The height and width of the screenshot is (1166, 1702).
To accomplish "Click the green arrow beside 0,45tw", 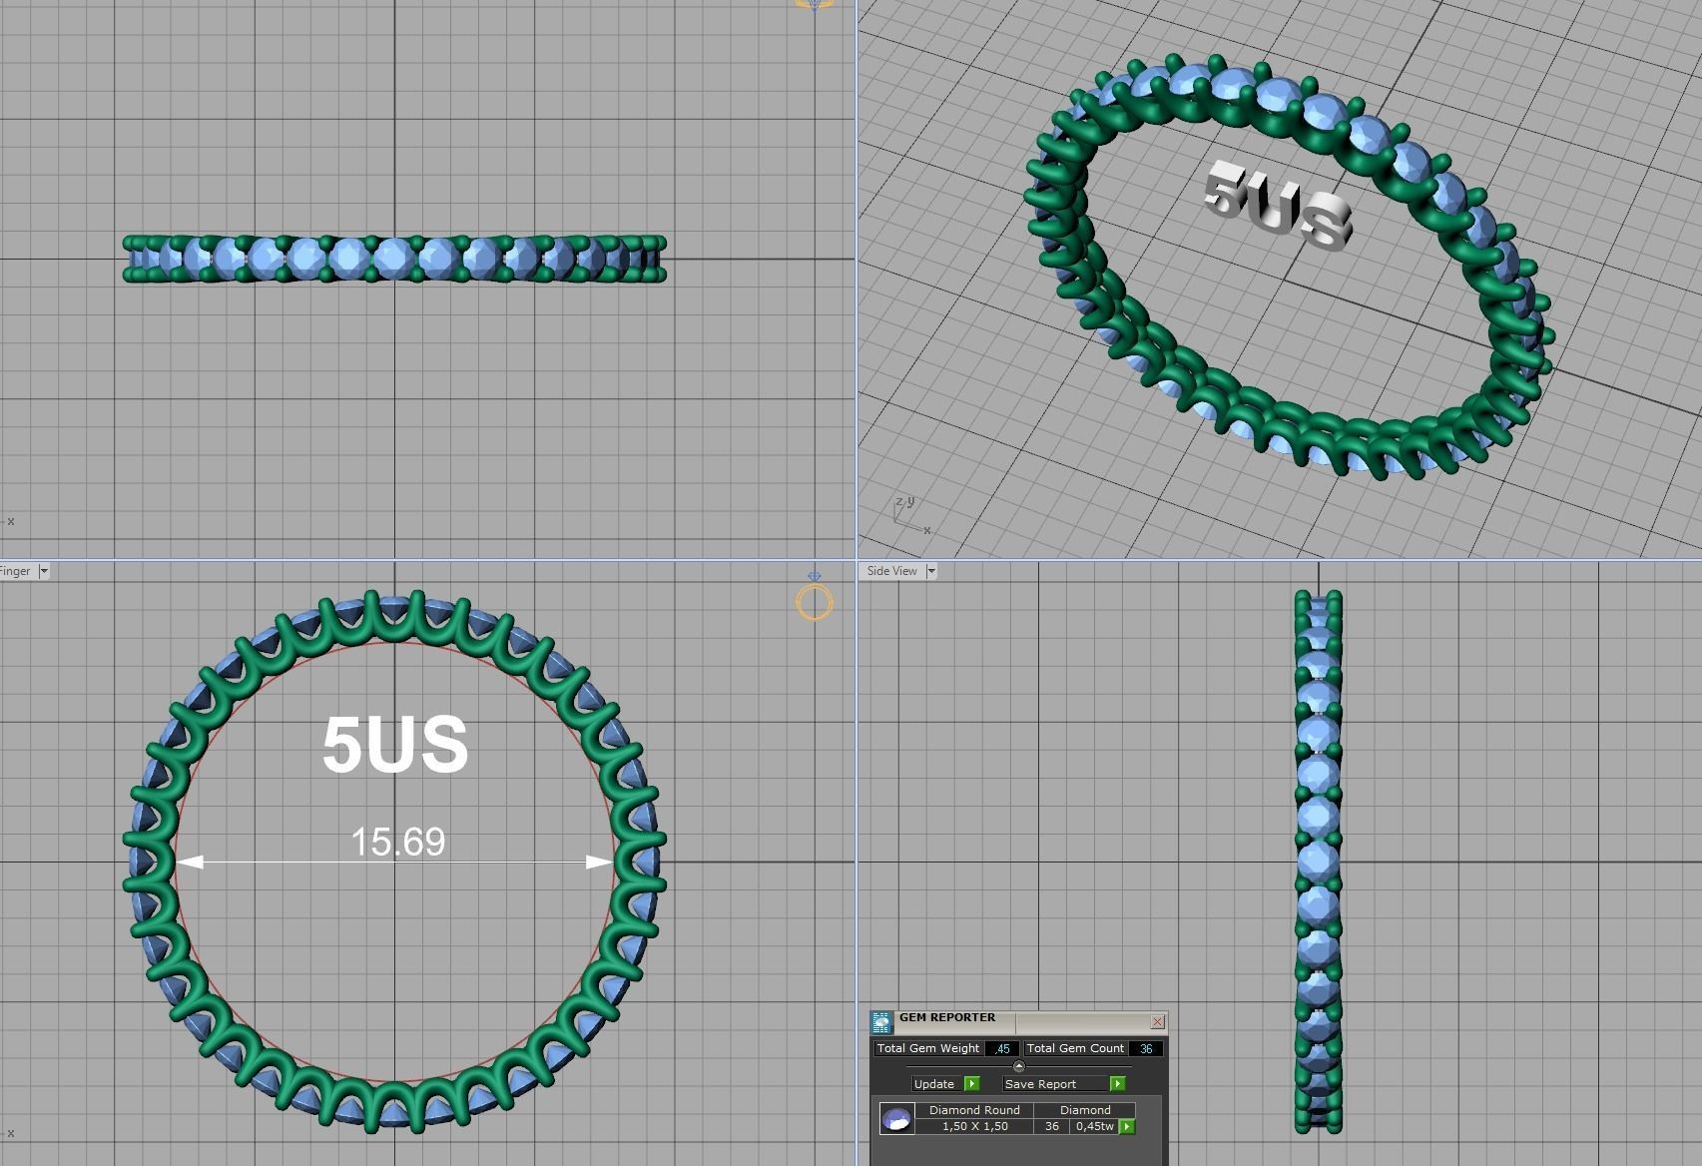I will (x=1127, y=1127).
